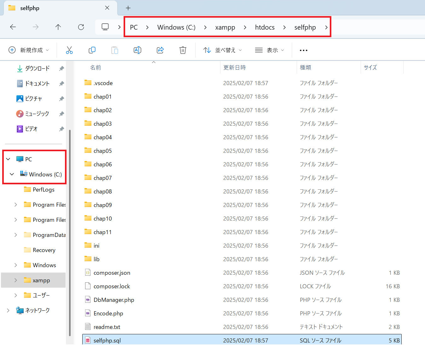Expand the ユーザー folder in the tree
Screen dimensions: 425x345
[16, 295]
